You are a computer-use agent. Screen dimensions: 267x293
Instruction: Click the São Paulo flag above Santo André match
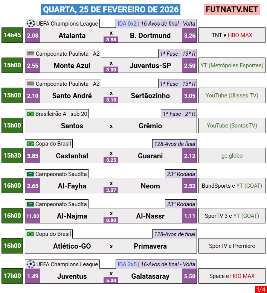click(x=31, y=84)
